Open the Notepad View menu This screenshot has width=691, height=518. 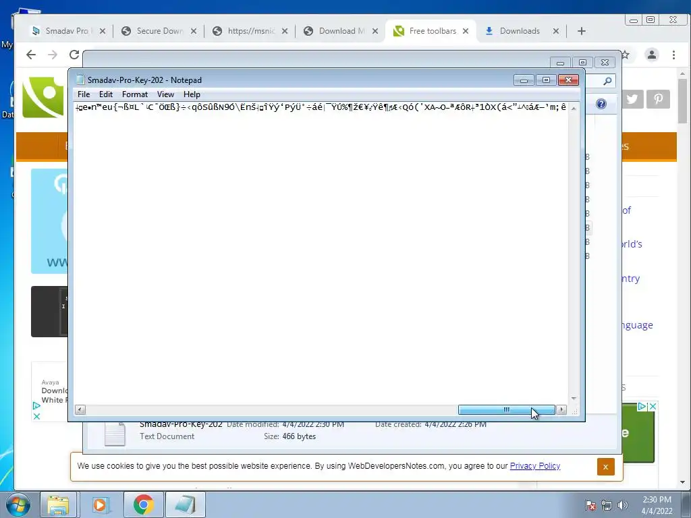point(166,94)
